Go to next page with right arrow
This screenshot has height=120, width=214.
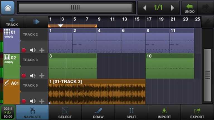pos(172,8)
